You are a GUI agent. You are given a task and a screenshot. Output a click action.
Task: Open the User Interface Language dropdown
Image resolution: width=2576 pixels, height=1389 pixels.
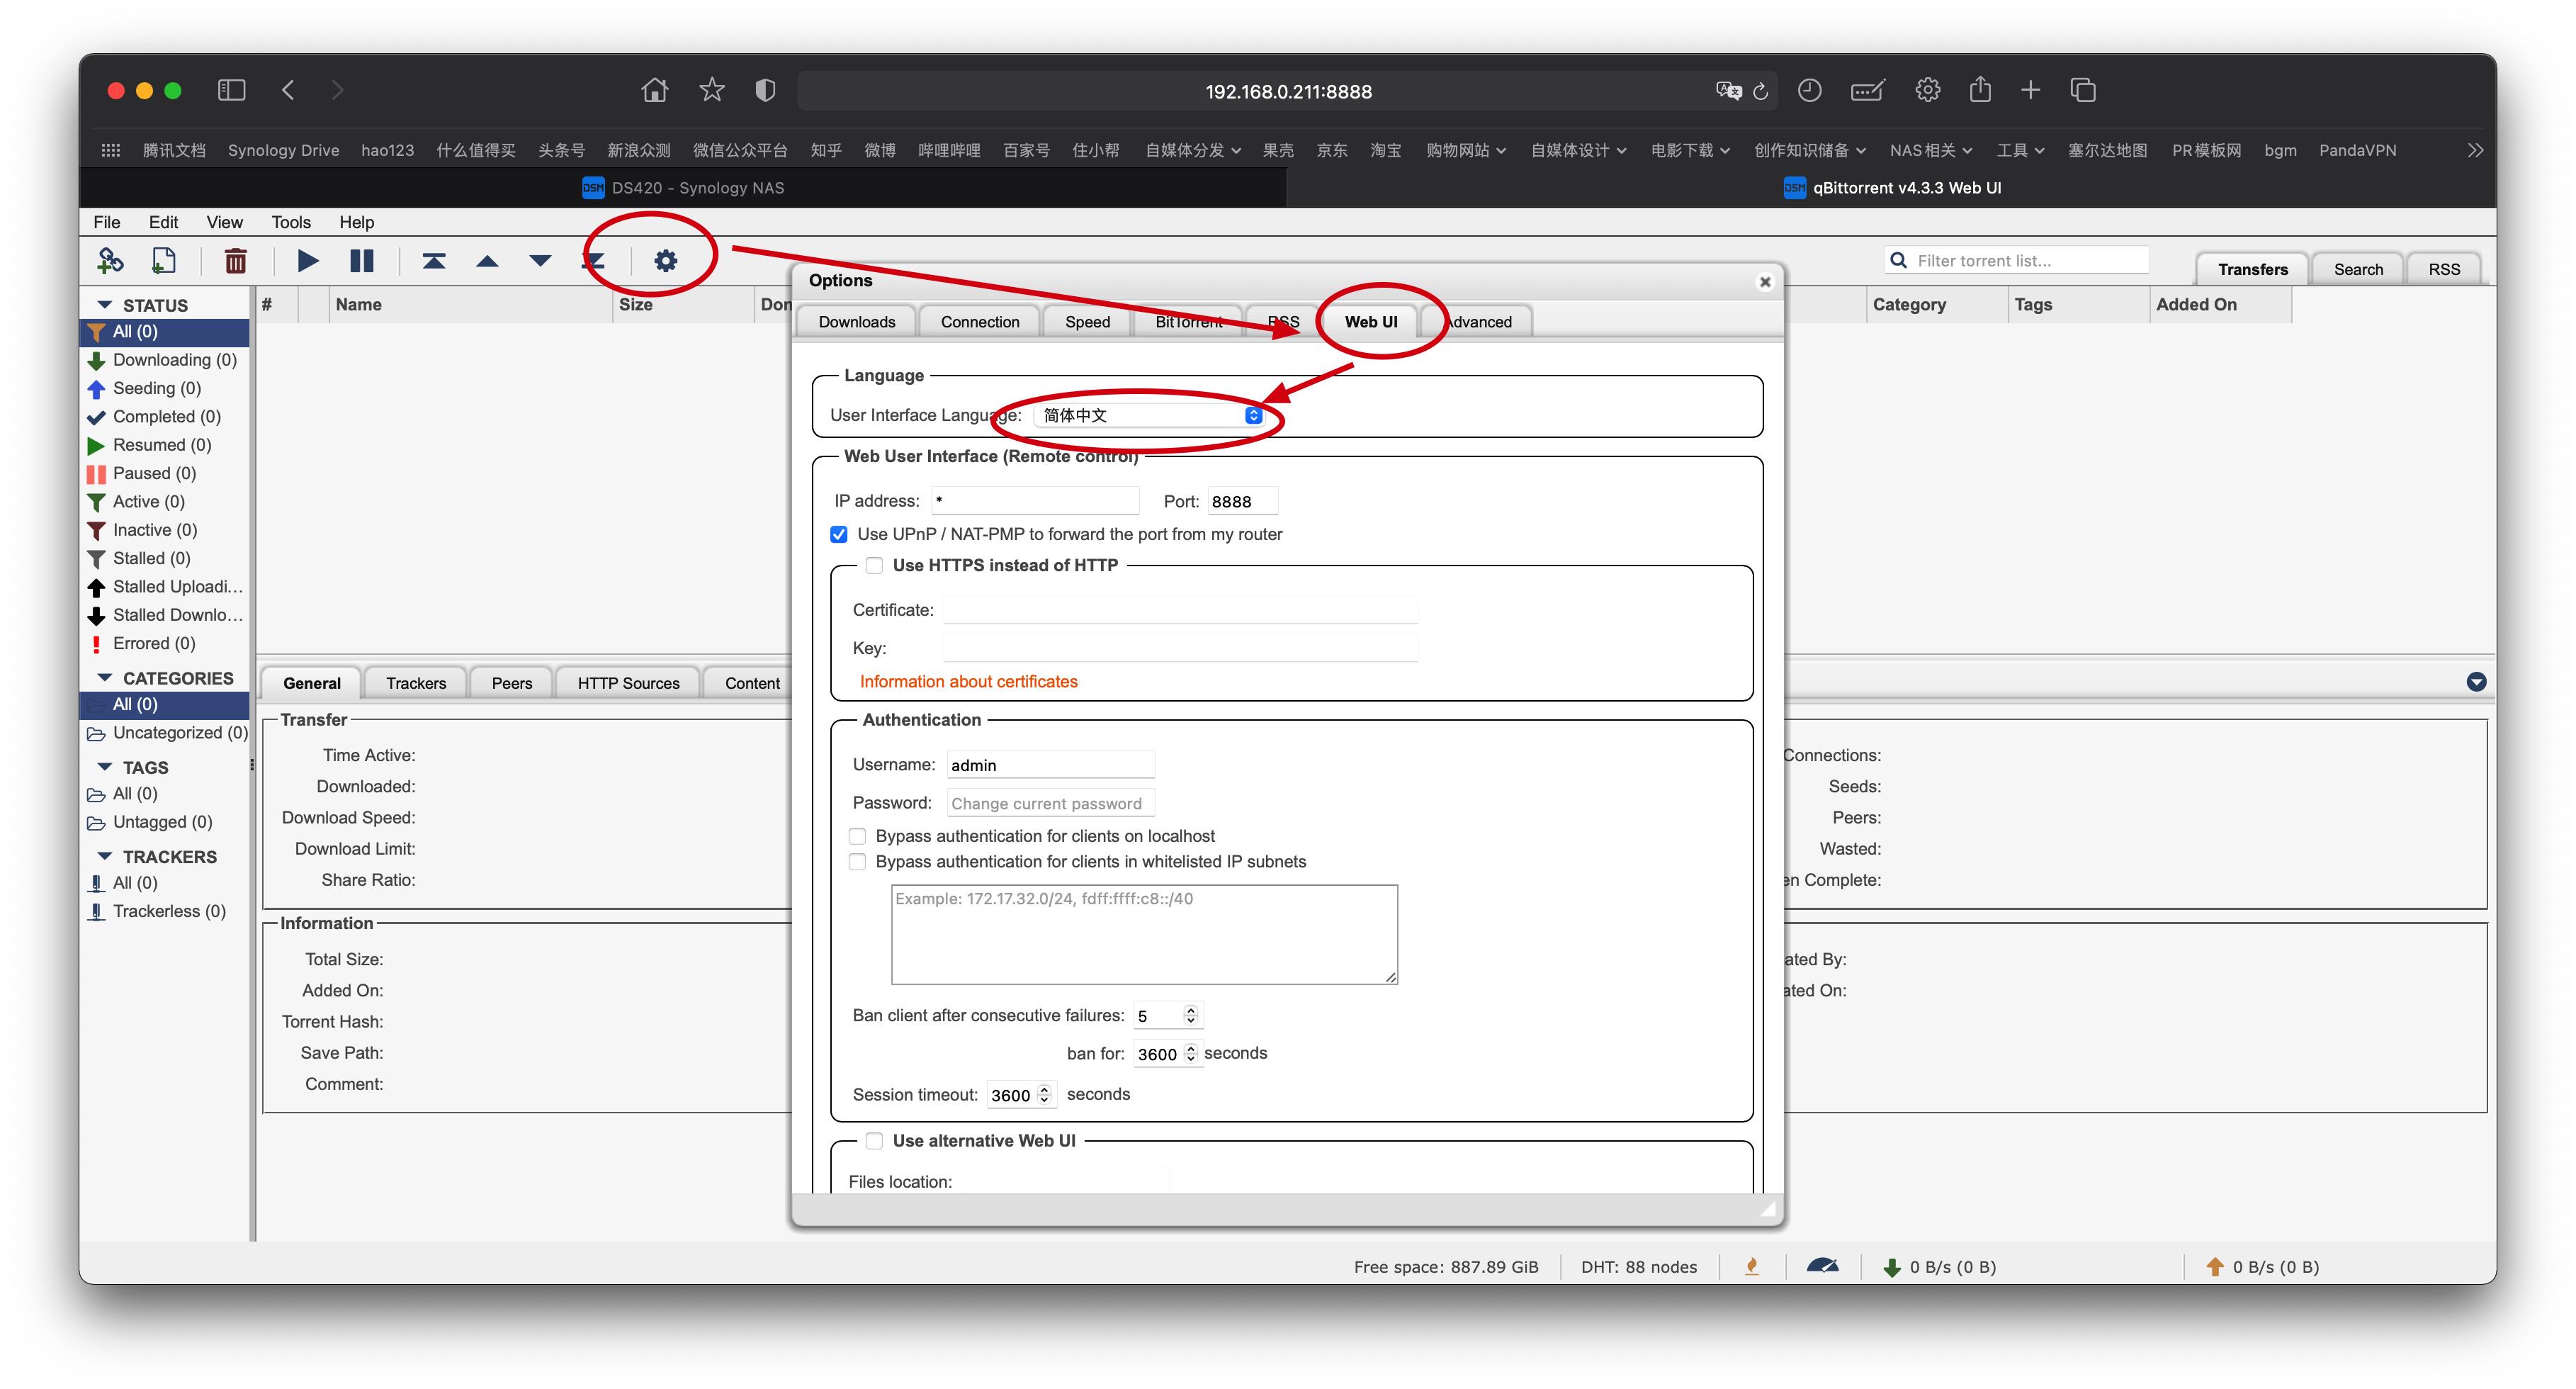click(x=1150, y=415)
